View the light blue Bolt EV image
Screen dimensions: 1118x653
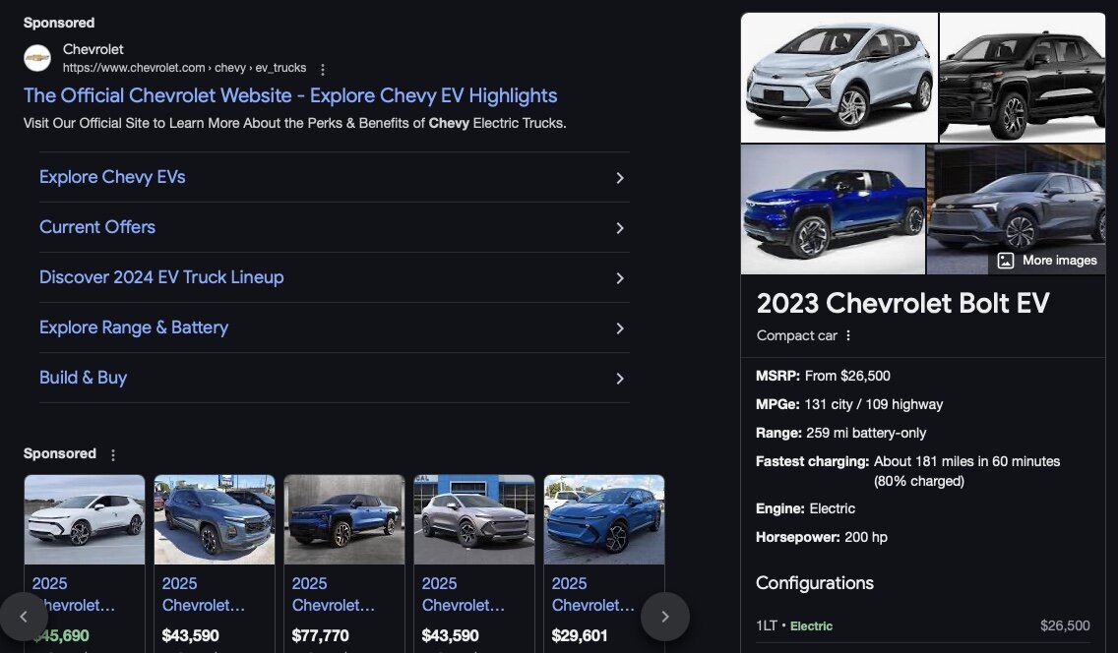[839, 78]
